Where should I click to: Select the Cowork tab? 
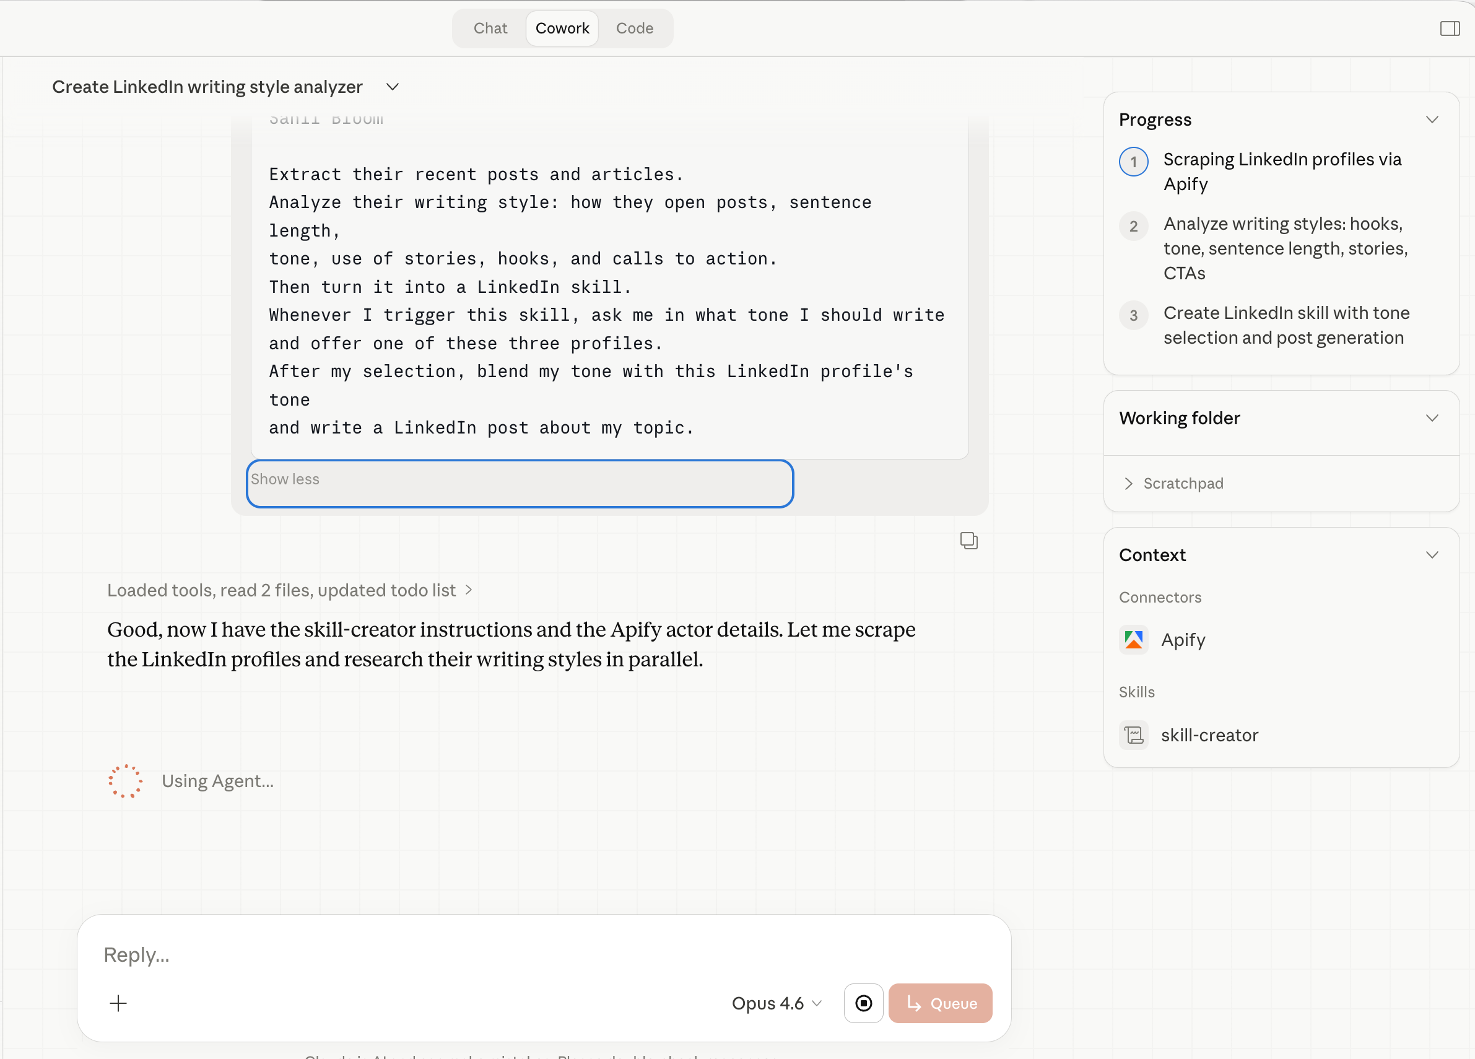point(562,28)
